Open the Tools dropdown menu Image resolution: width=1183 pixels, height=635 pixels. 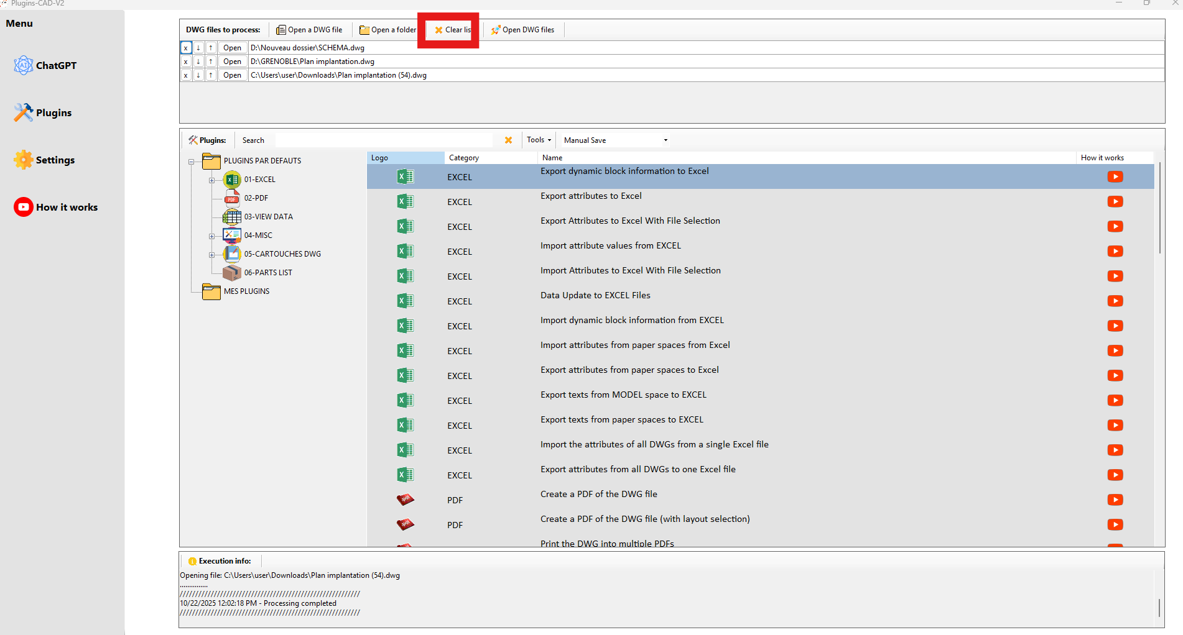[x=539, y=140]
